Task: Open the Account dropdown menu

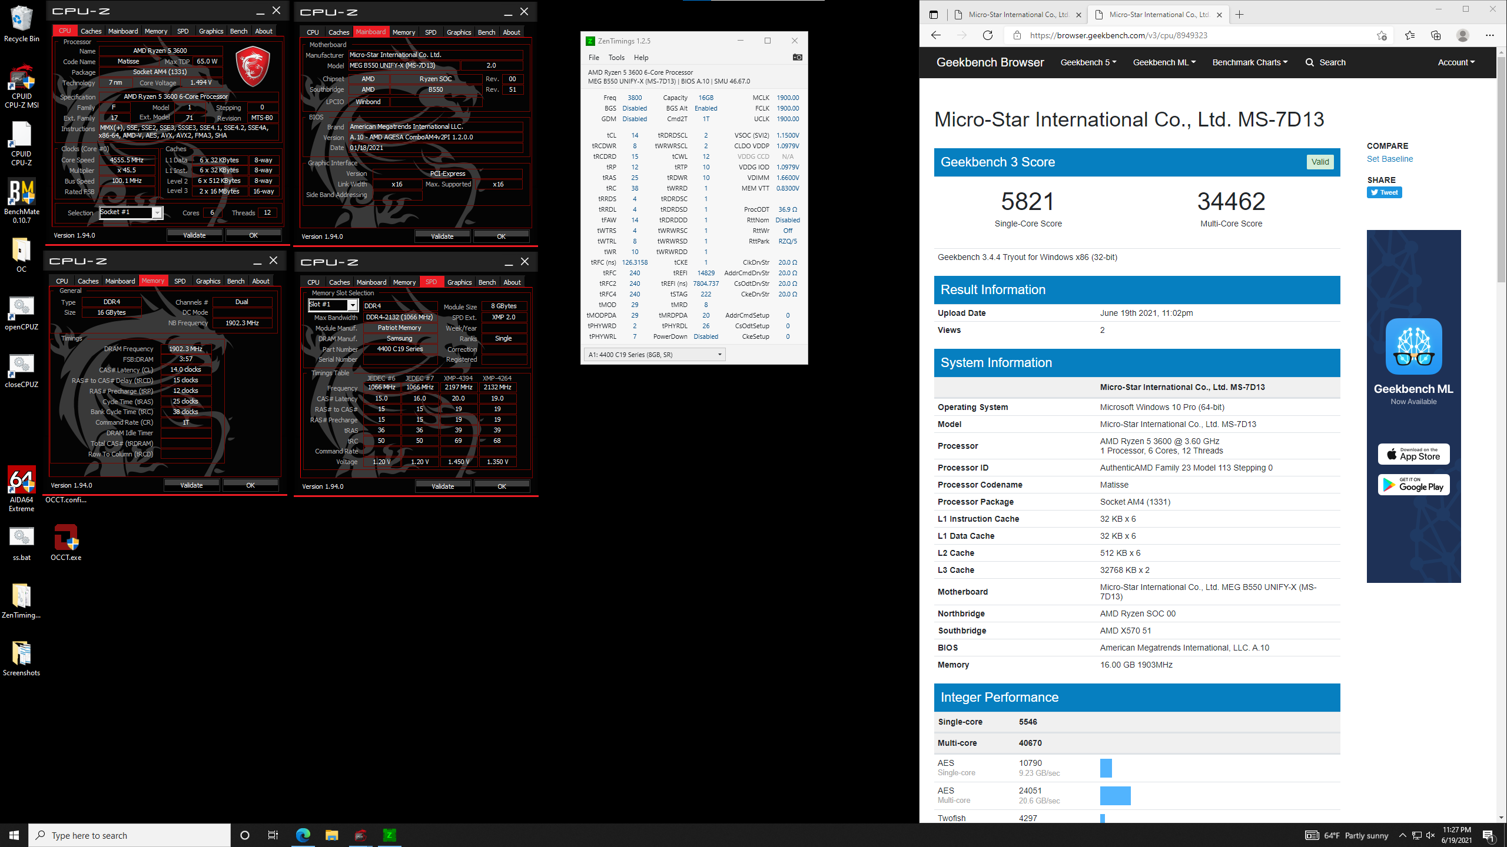Action: (1456, 62)
